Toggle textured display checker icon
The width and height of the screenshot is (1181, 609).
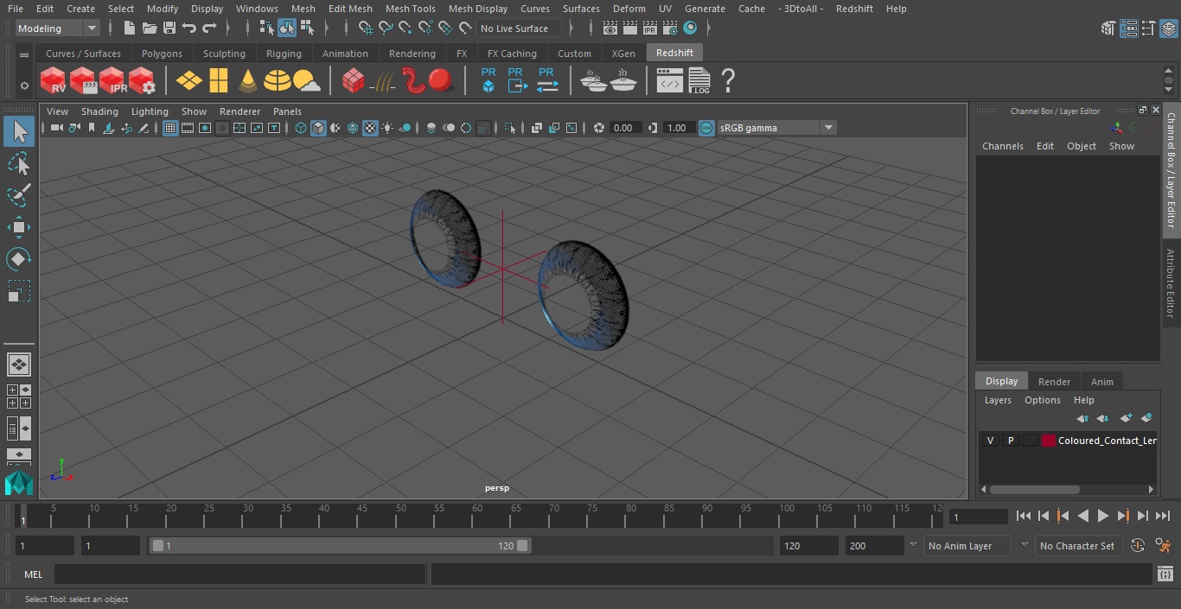[x=370, y=128]
